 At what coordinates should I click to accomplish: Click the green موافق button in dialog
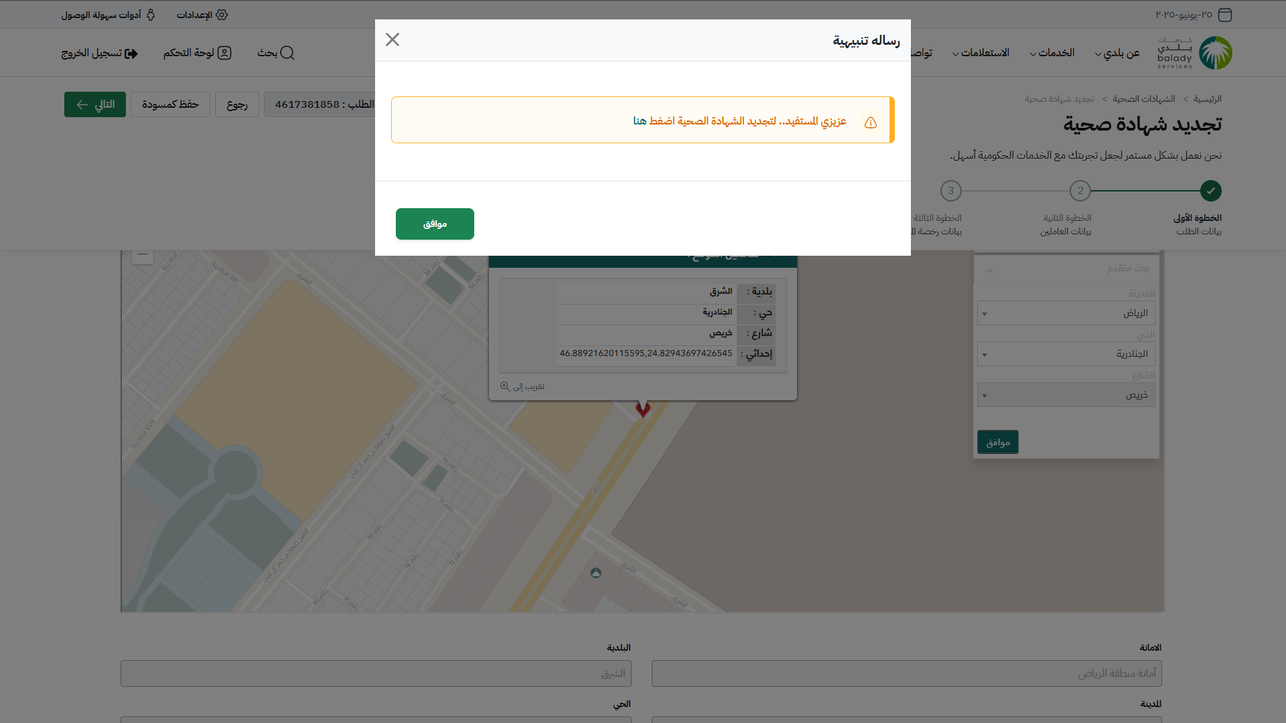(x=435, y=224)
